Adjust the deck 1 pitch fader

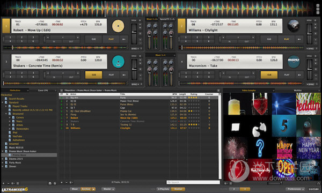coord(134,34)
